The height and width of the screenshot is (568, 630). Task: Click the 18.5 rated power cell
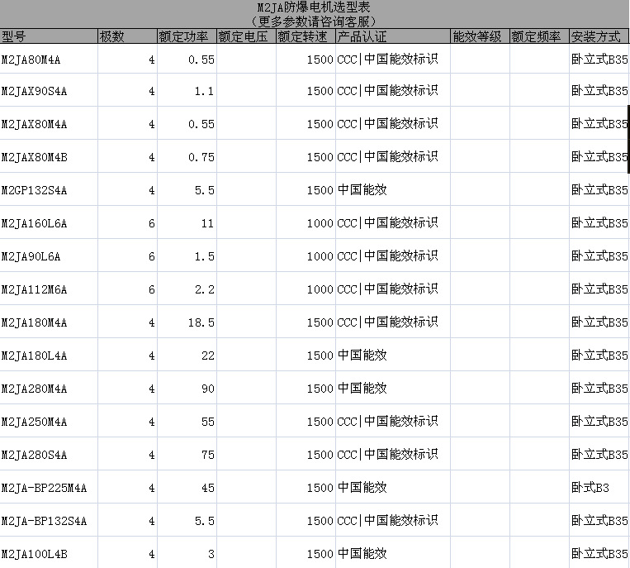[x=187, y=322]
